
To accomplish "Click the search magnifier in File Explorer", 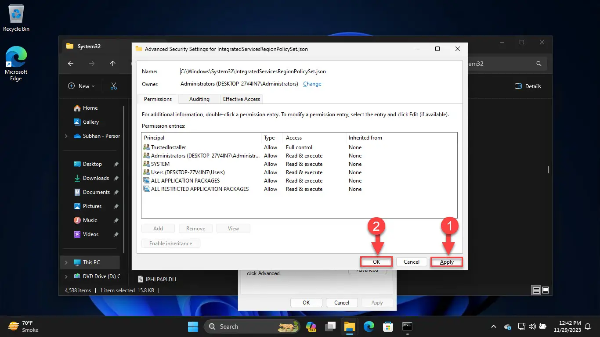I will (x=539, y=64).
